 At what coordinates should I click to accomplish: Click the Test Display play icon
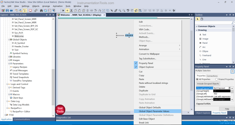click(x=63, y=10)
